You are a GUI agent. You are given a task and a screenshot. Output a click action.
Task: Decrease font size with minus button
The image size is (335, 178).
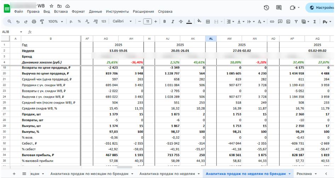click(139, 21)
